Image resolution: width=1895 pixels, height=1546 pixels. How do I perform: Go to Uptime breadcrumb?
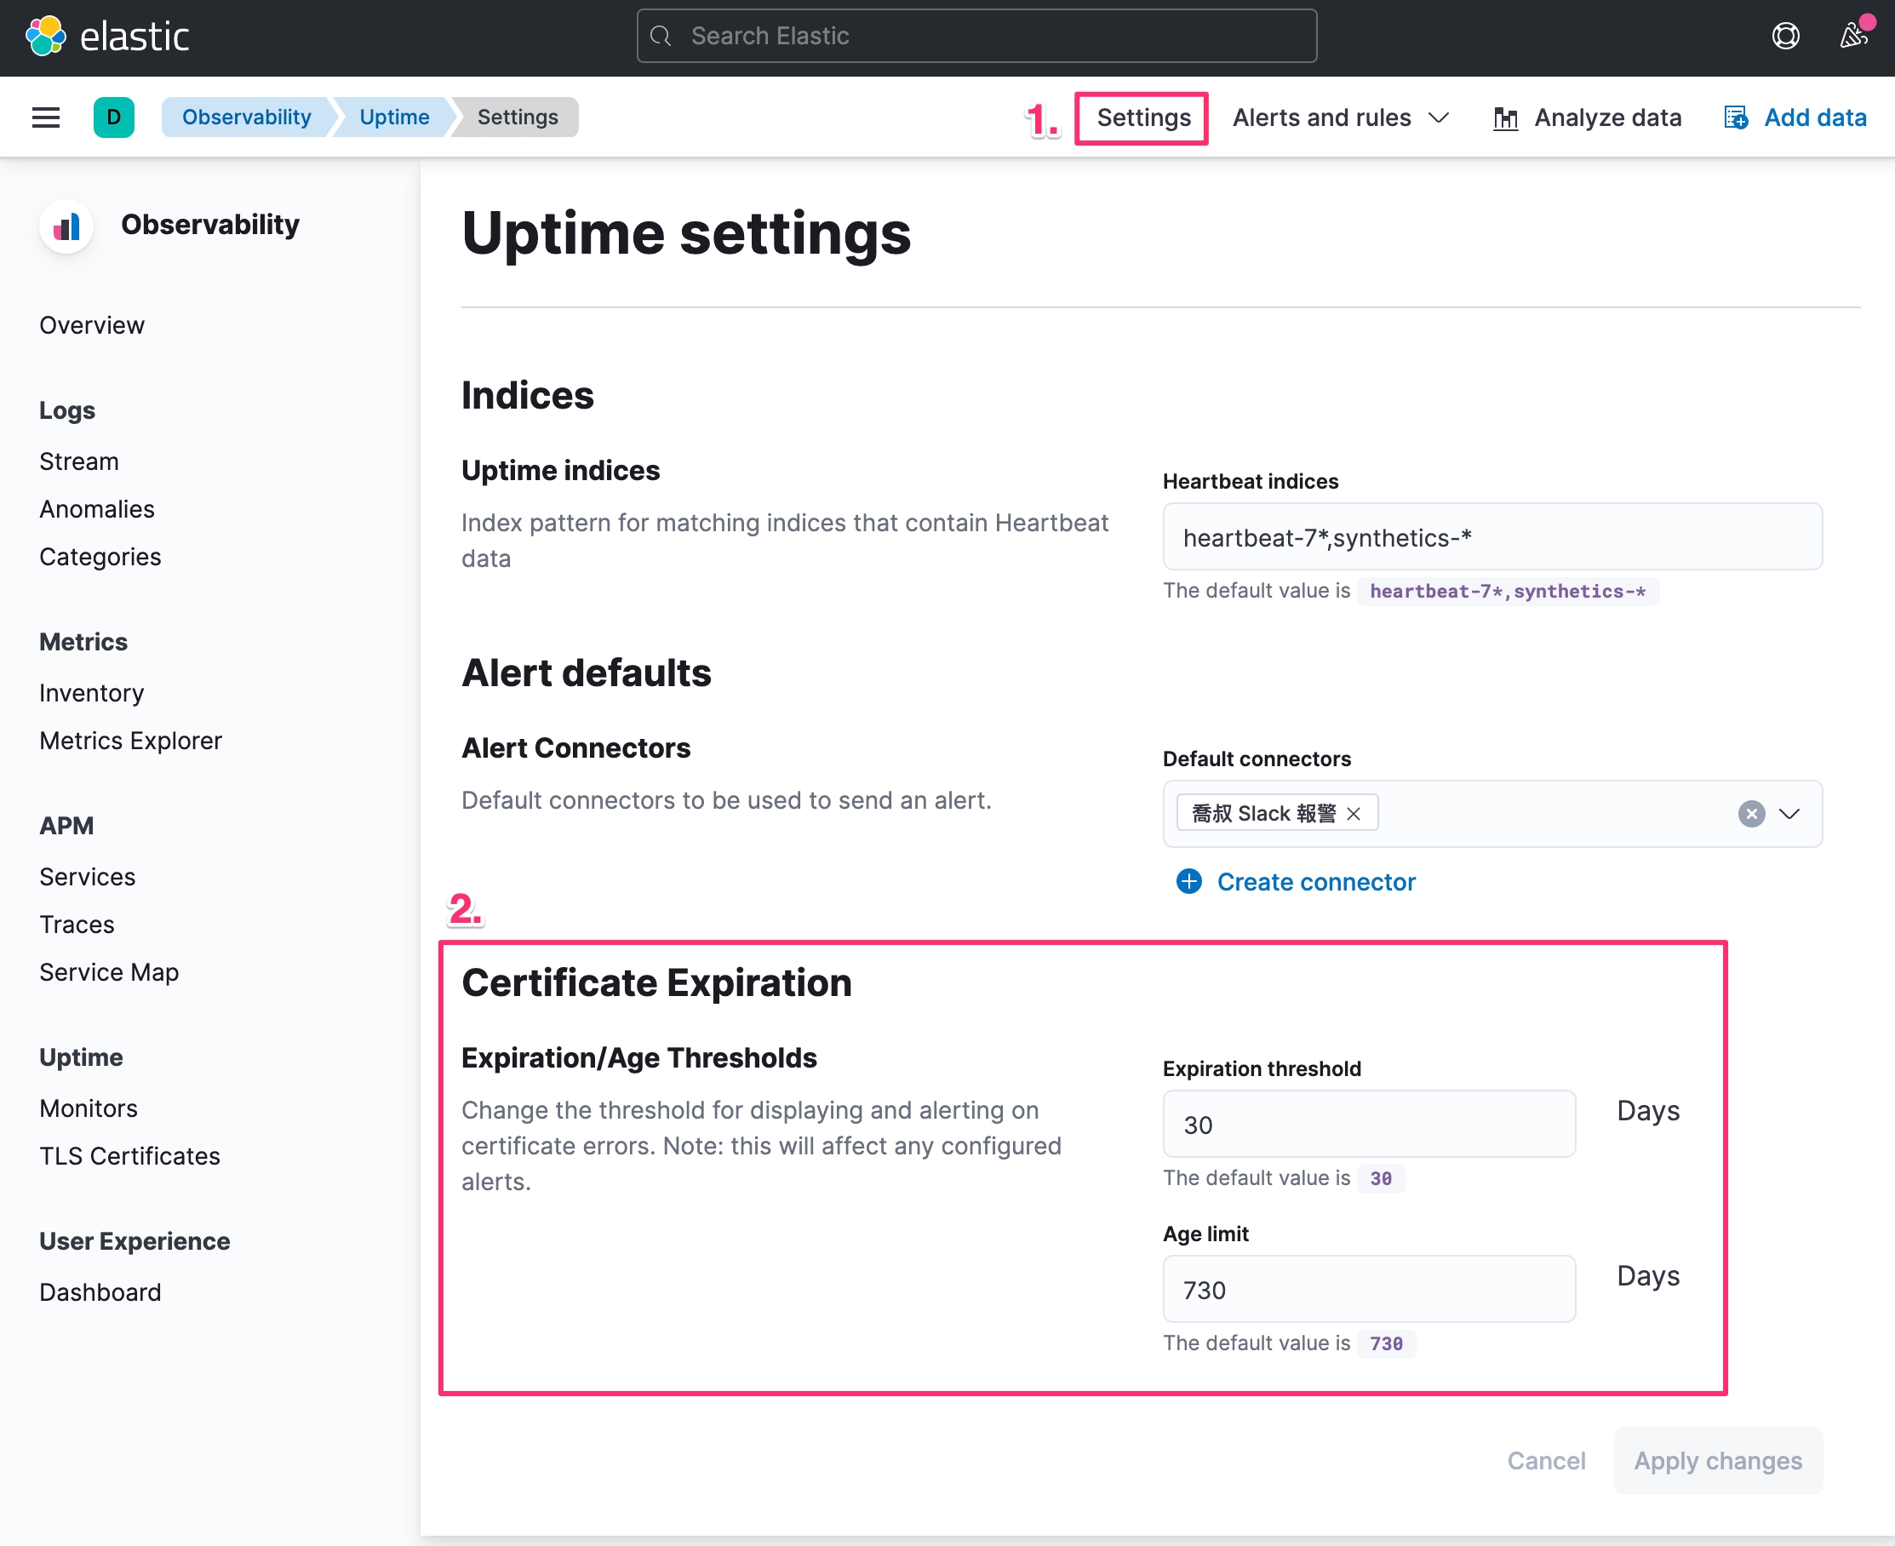point(394,117)
